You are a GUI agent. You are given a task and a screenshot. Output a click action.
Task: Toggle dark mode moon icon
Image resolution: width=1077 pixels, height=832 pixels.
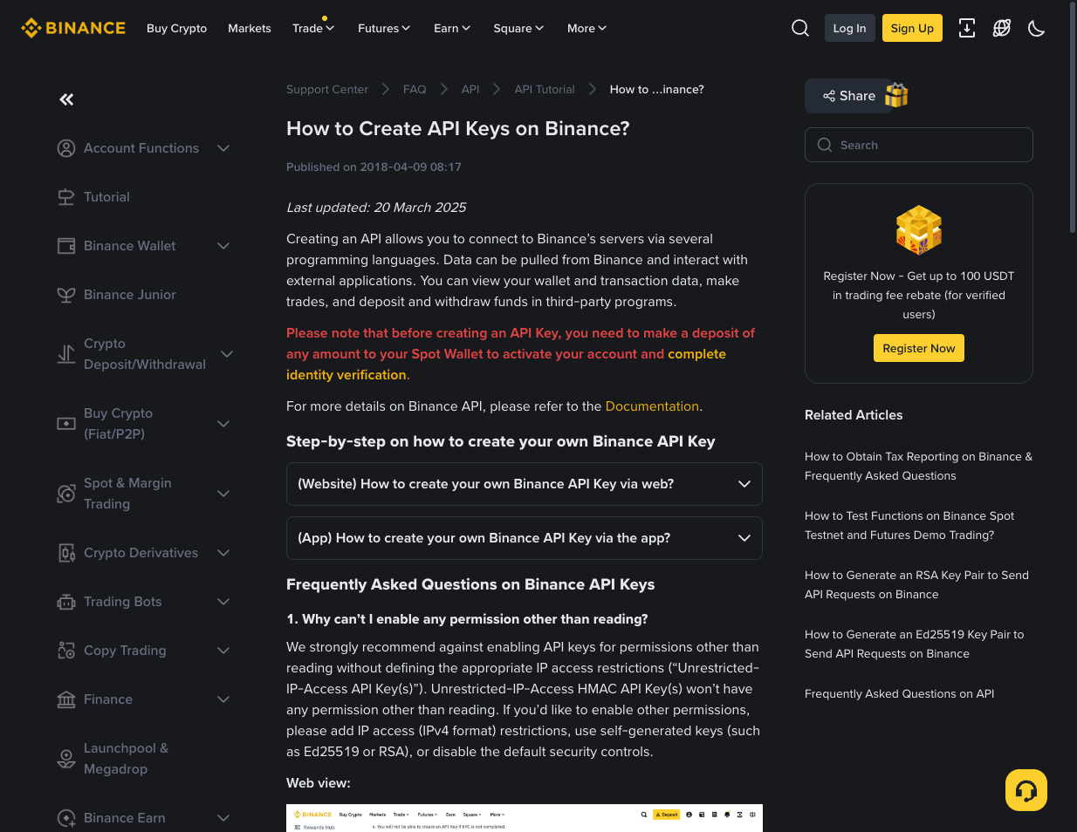1037,28
